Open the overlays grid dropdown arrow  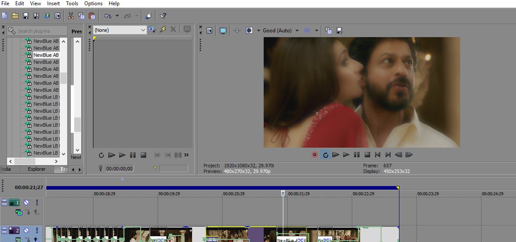(x=316, y=30)
